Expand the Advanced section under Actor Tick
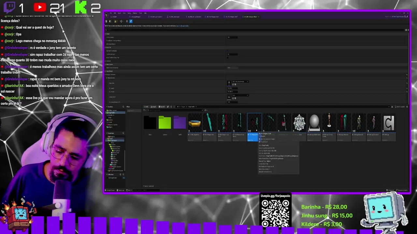 point(105,61)
